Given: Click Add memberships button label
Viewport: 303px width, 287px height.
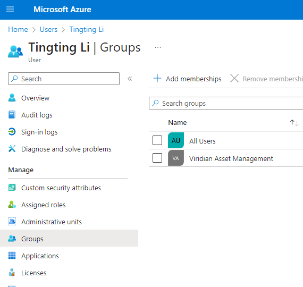Looking at the screenshot, I should click(x=193, y=79).
